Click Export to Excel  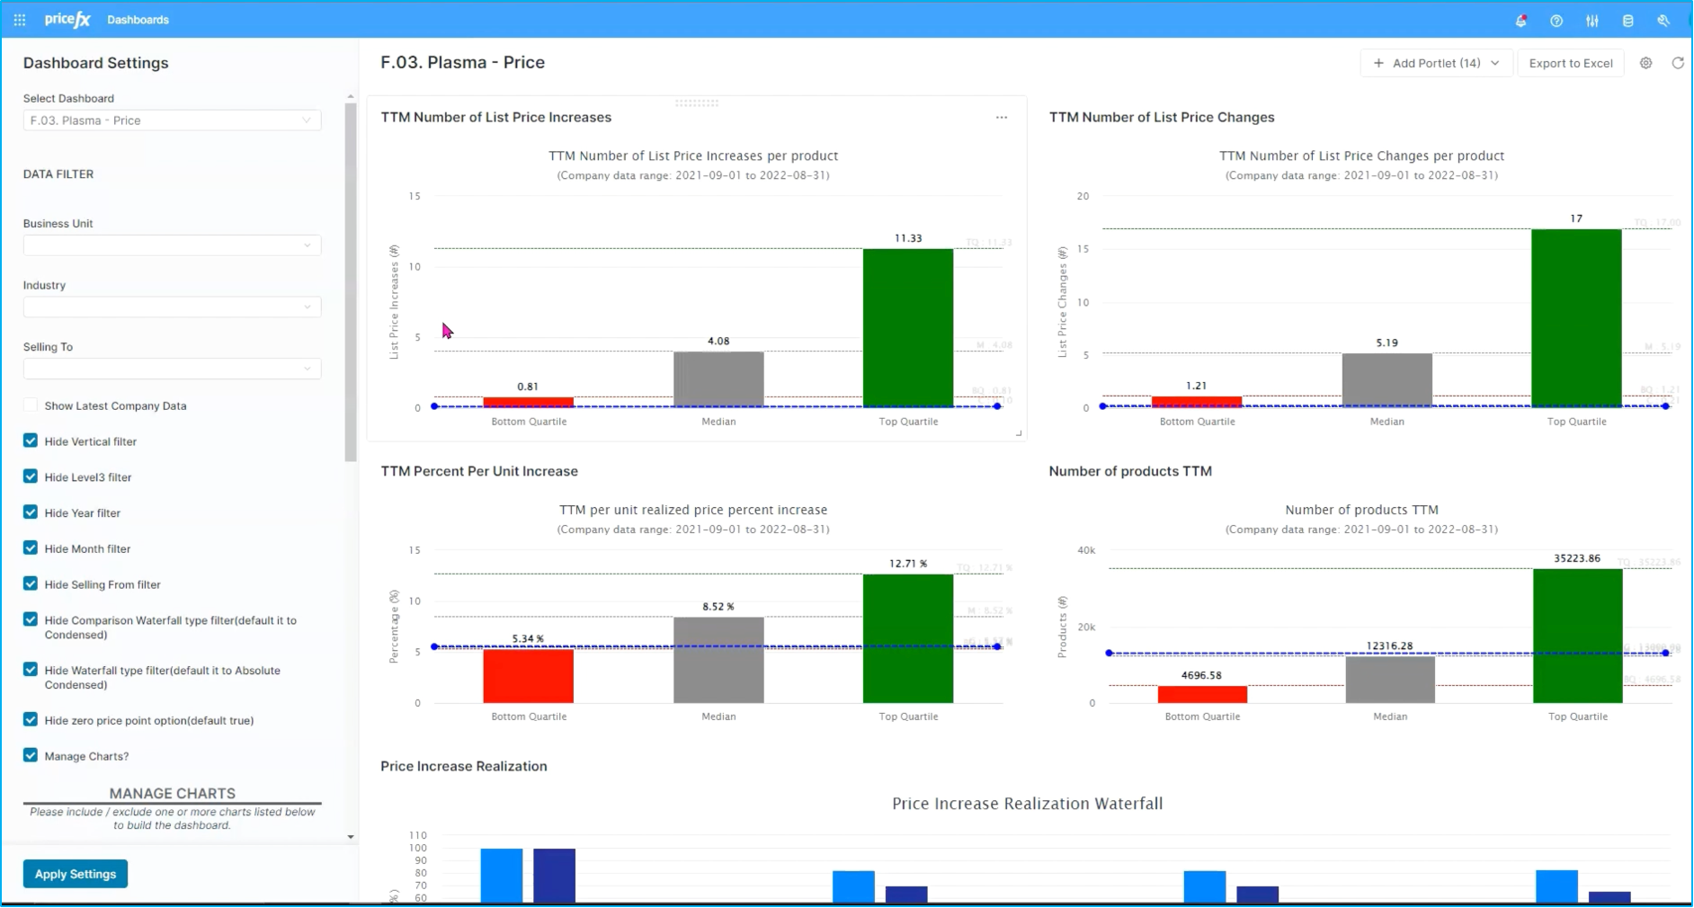pyautogui.click(x=1571, y=63)
